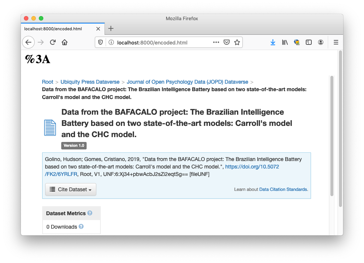The height and width of the screenshot is (263, 364).
Task: Open a new tab with plus button
Action: pos(111,28)
